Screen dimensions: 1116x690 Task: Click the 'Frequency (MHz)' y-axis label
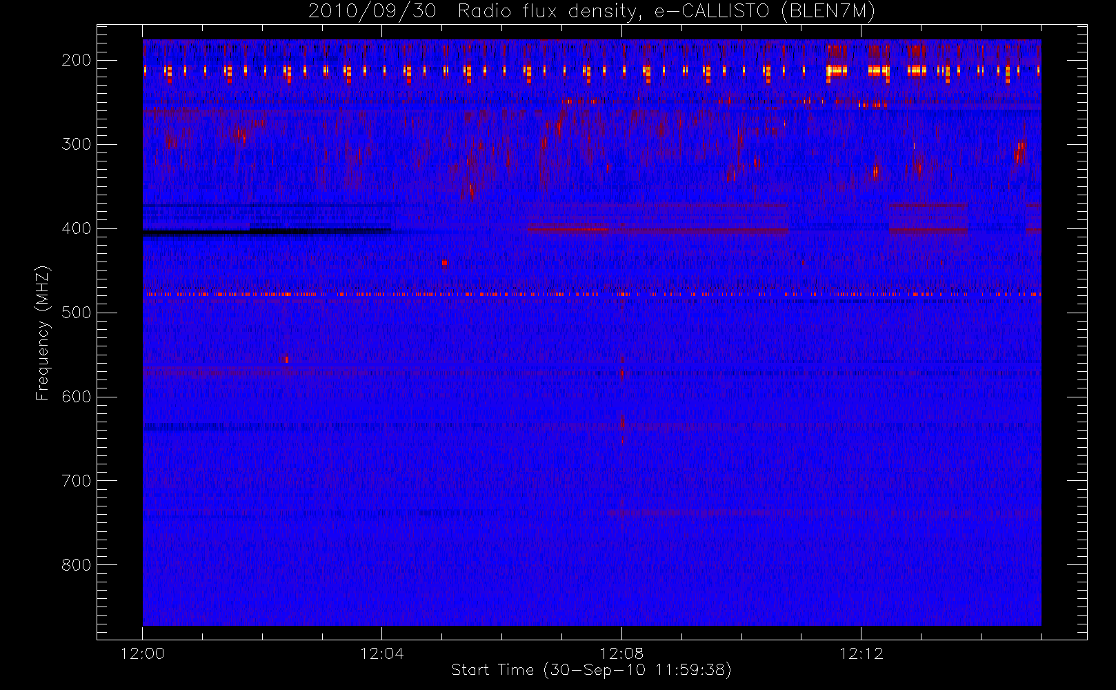[x=43, y=333]
